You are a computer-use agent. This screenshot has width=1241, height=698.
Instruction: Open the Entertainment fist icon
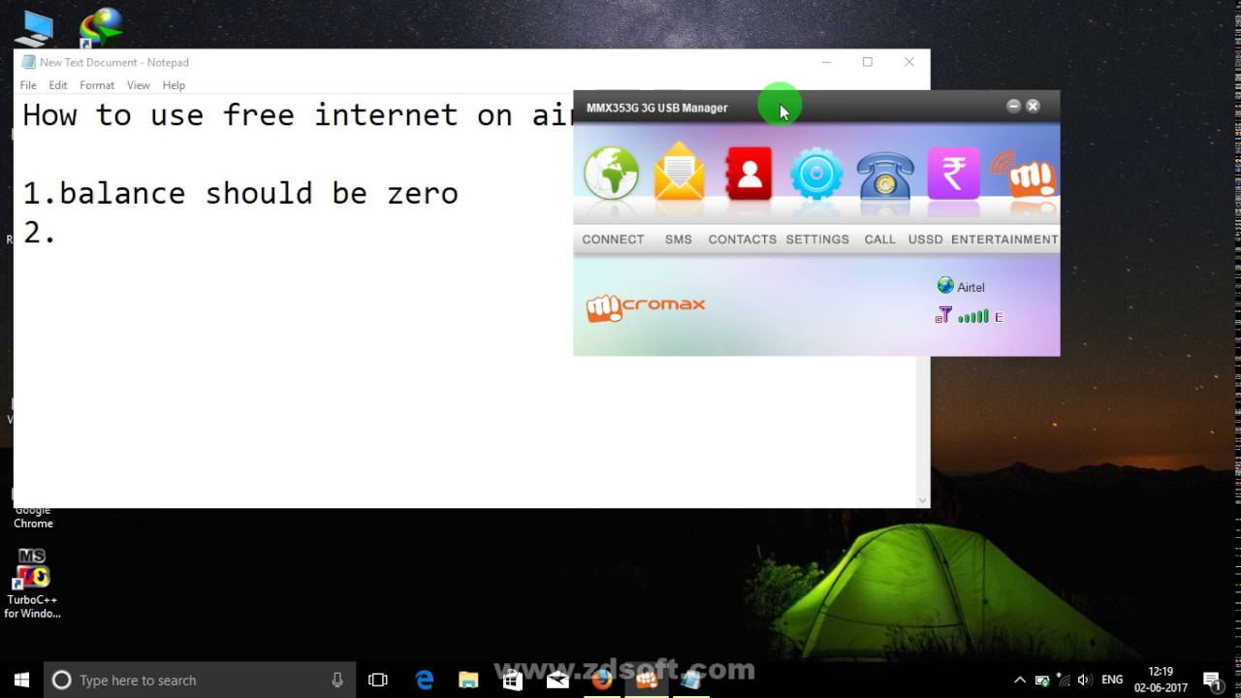coord(1024,174)
